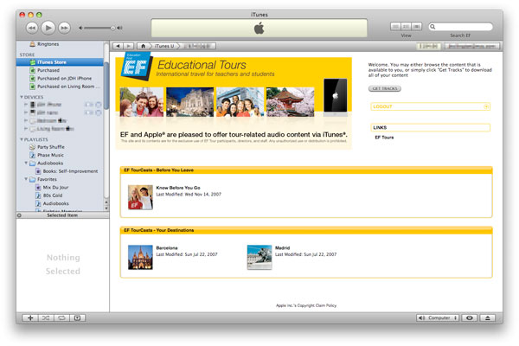Open the EF Tours link

click(x=384, y=138)
